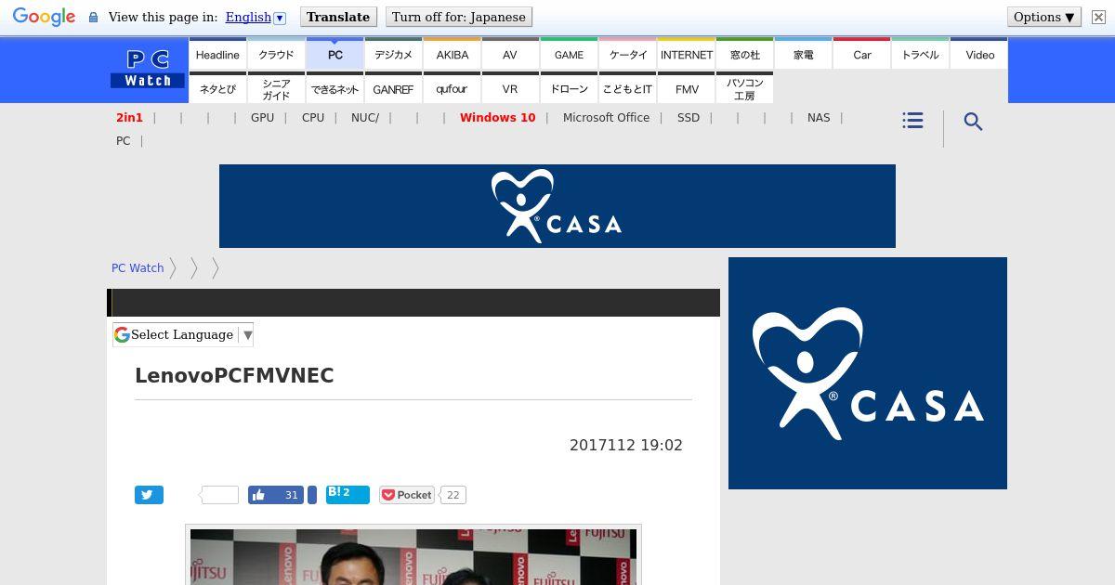Viewport: 1115px width, 585px height.
Task: Open the ネタとぴ nav tab
Action: click(x=217, y=88)
